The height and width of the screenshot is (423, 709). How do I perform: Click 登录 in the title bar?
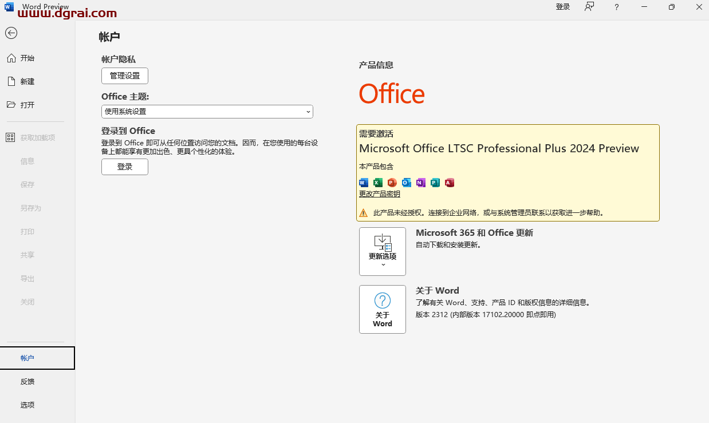562,7
